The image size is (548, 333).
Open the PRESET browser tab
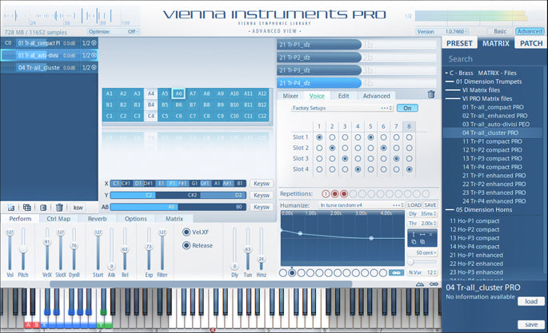[459, 43]
